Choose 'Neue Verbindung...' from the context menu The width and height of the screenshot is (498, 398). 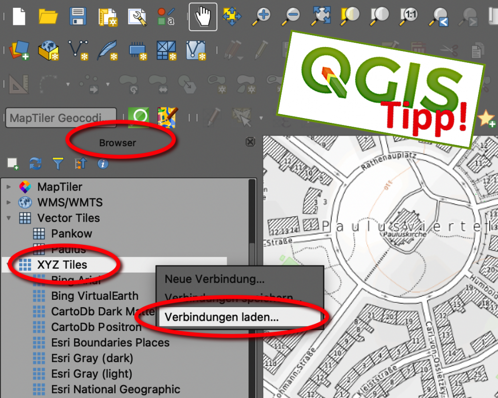click(214, 279)
